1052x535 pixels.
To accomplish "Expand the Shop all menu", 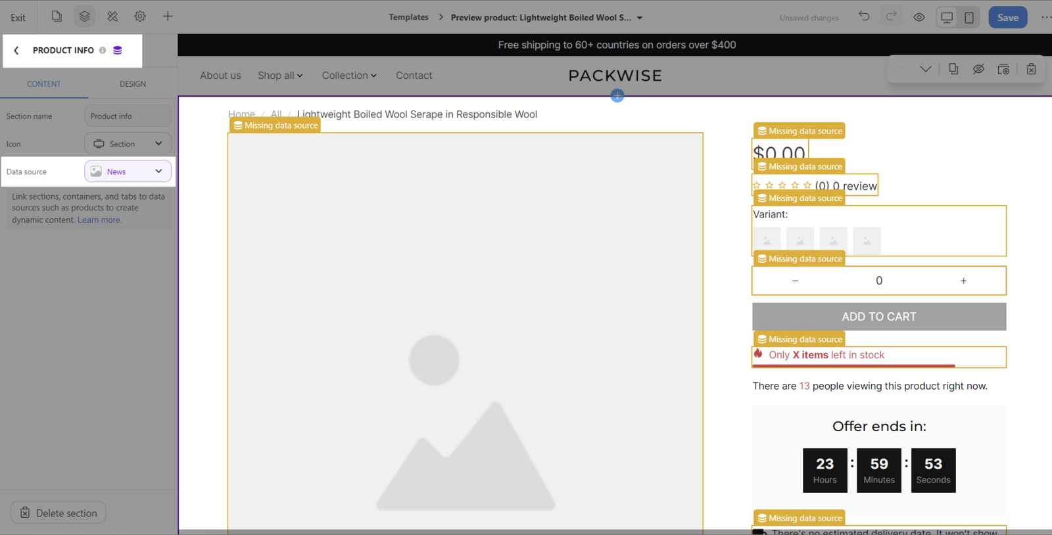I will pos(280,76).
